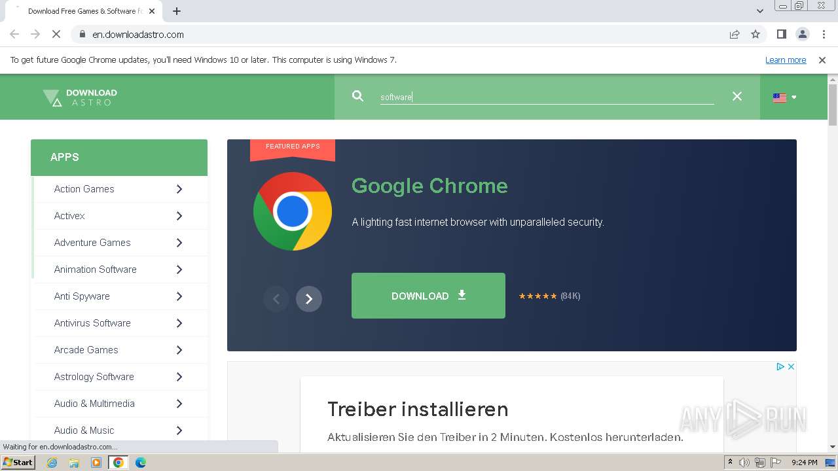Launch Microsoft Edge from taskbar
This screenshot has height=471, width=838.
[140, 462]
